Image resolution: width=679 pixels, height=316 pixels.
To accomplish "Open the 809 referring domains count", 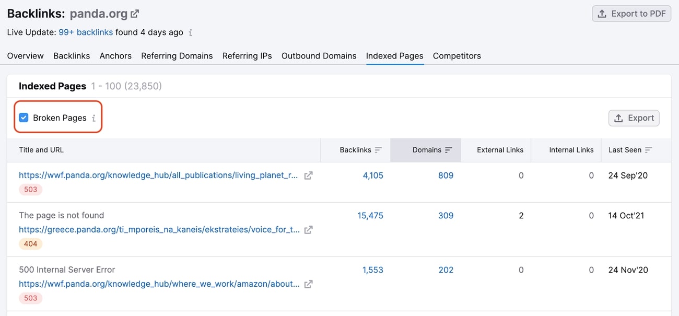I will tap(446, 175).
